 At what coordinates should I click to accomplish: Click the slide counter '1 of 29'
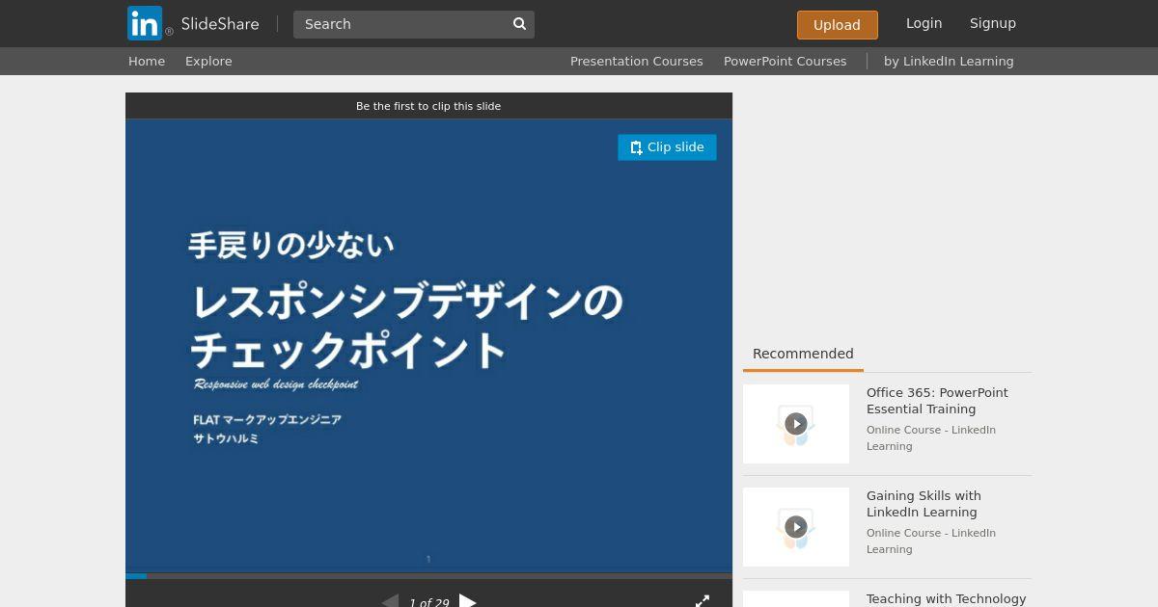[428, 602]
